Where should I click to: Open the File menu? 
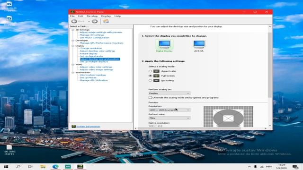coord(72,16)
